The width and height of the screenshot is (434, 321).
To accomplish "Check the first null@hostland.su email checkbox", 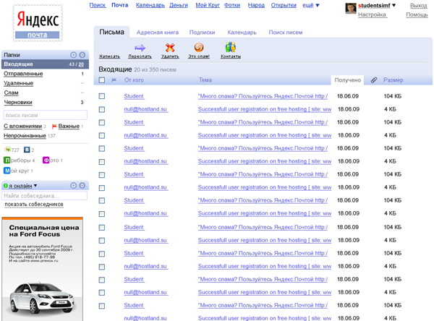I will tap(102, 109).
